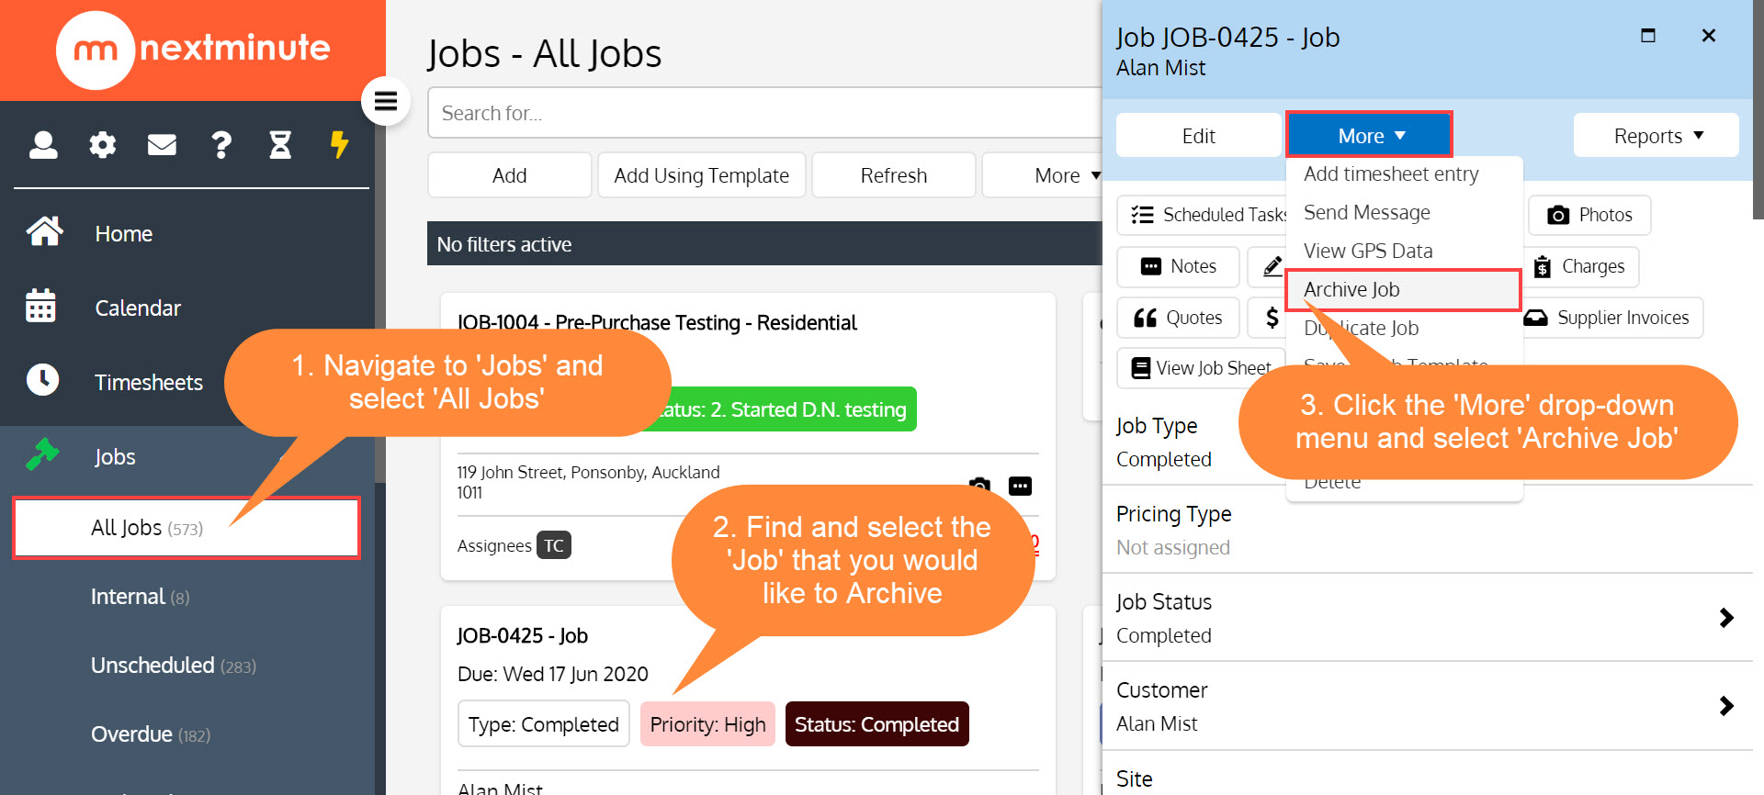Click the Refresh button
The image size is (1764, 795).
tap(894, 175)
